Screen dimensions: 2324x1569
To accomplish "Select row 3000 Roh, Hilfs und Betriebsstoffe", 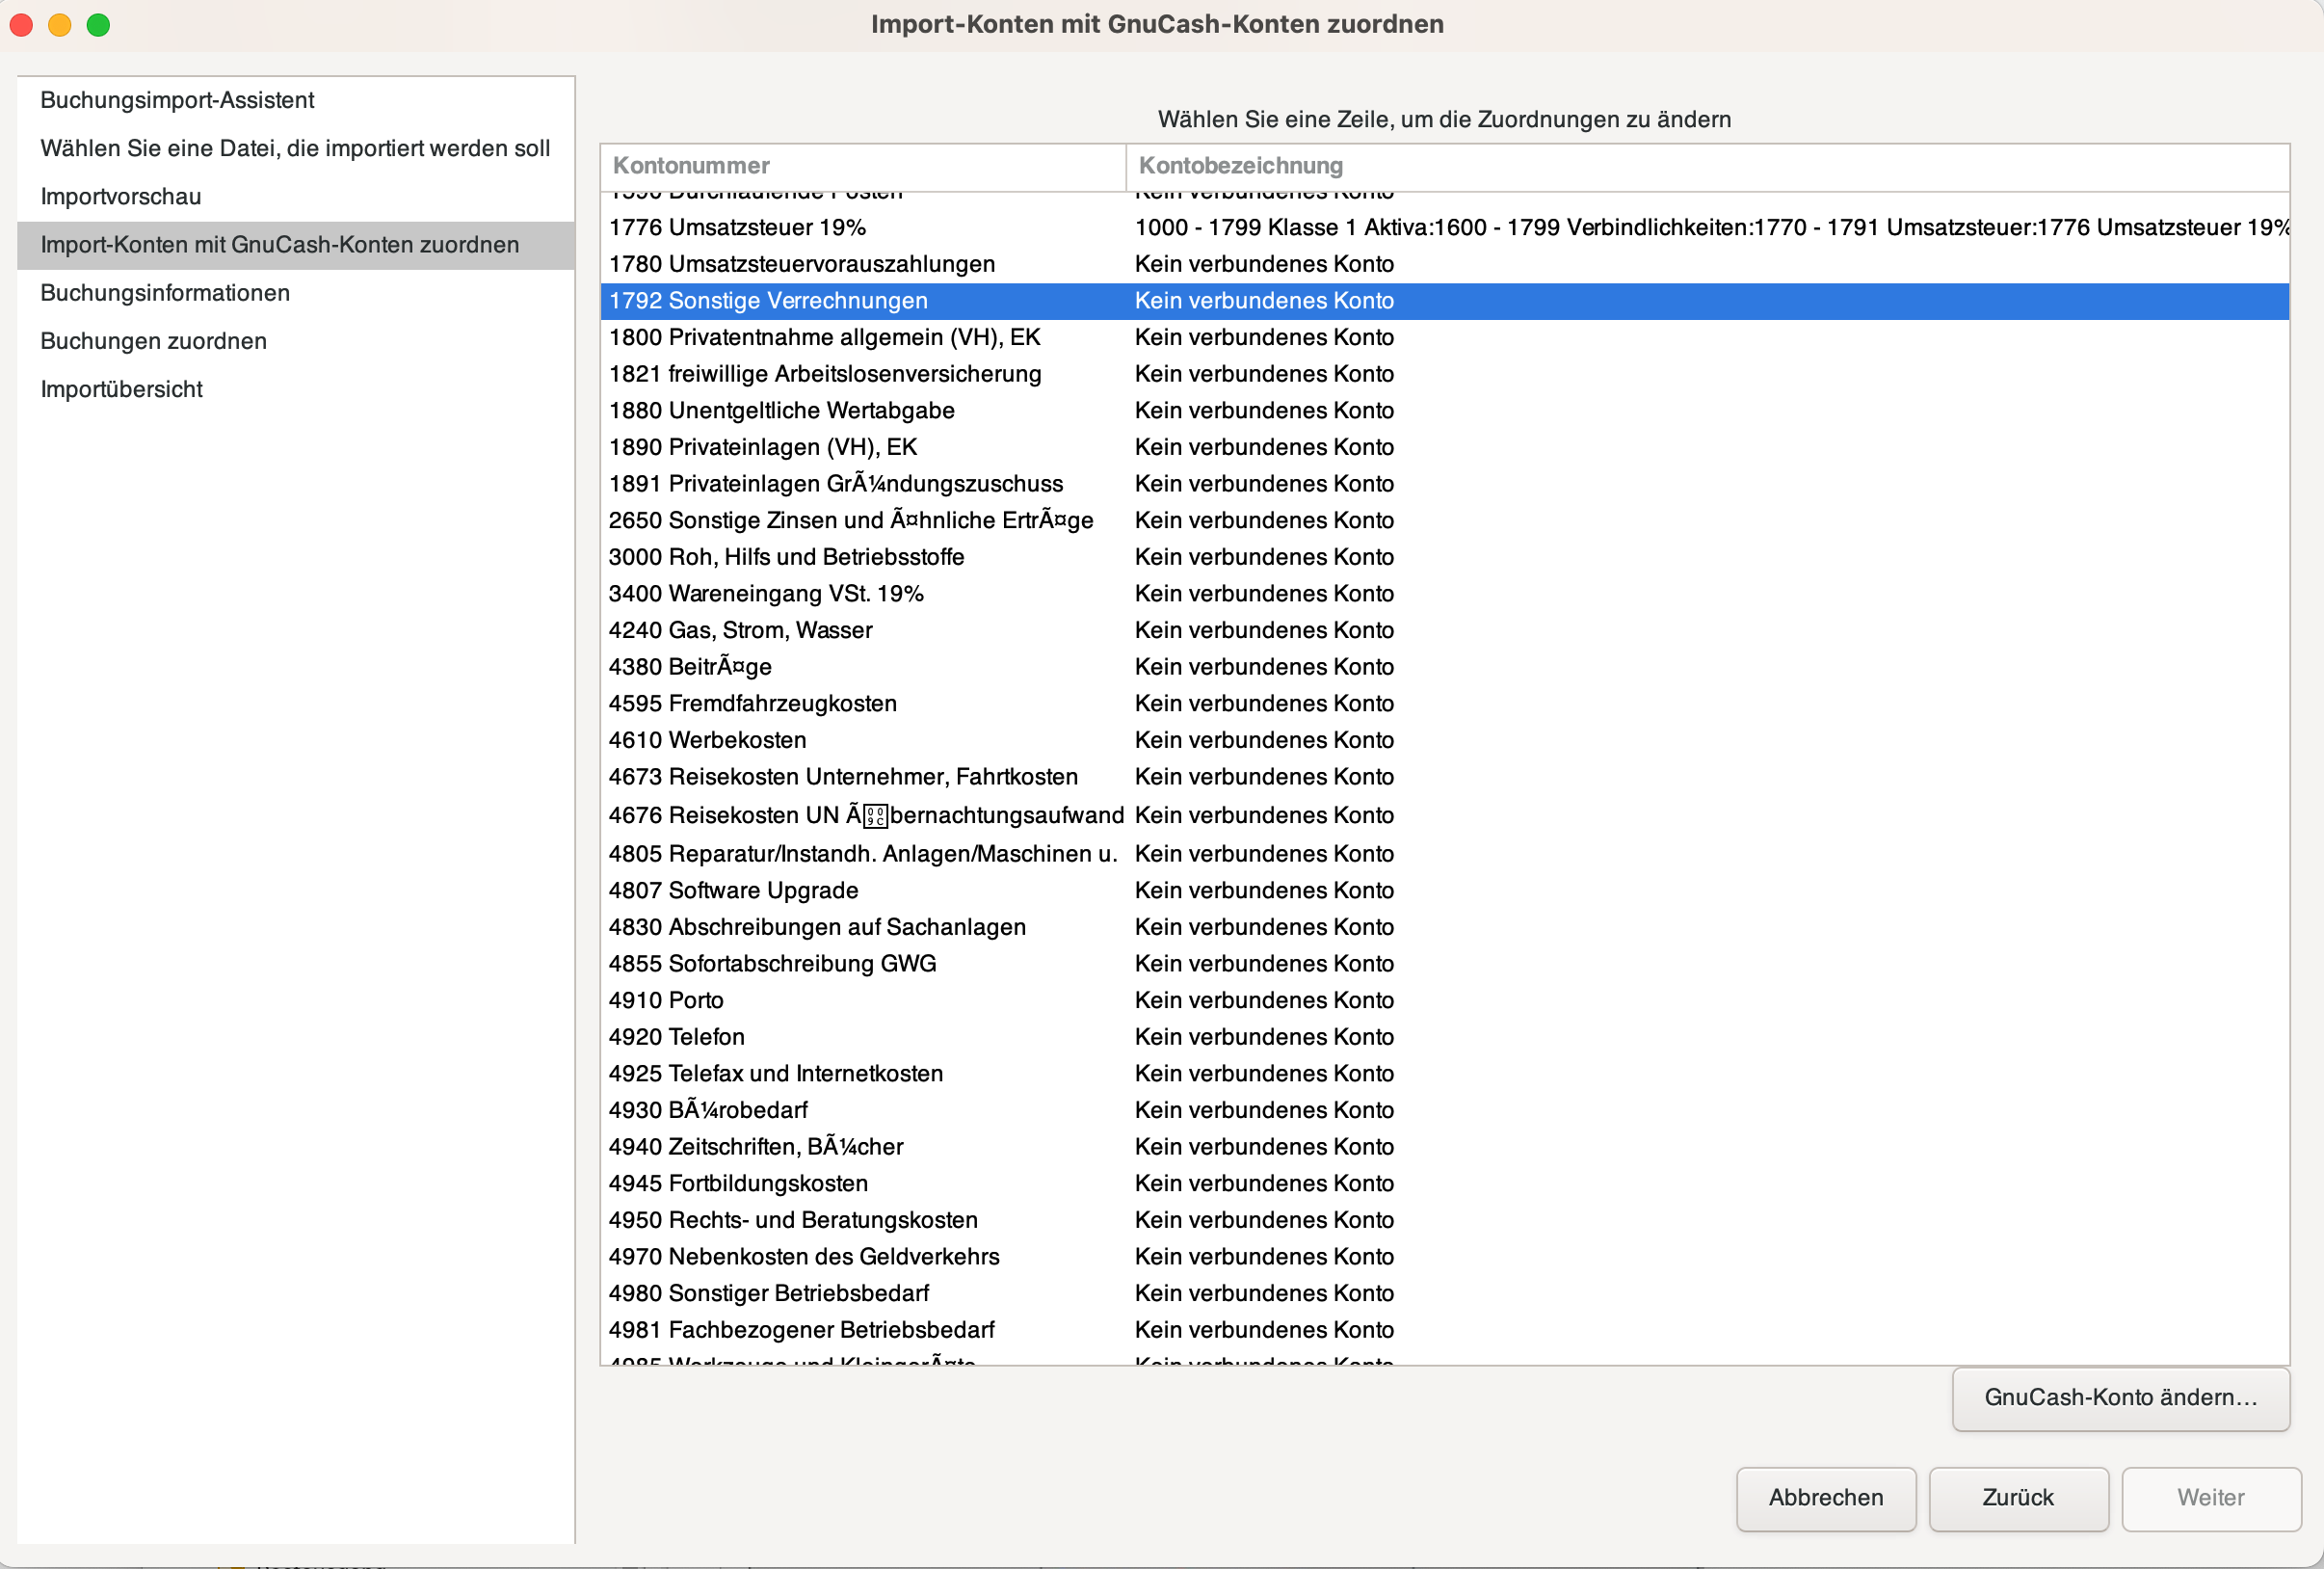I will 1444,557.
